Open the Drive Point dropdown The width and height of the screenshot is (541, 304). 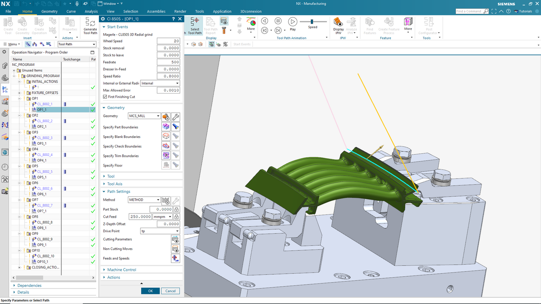pyautogui.click(x=160, y=231)
